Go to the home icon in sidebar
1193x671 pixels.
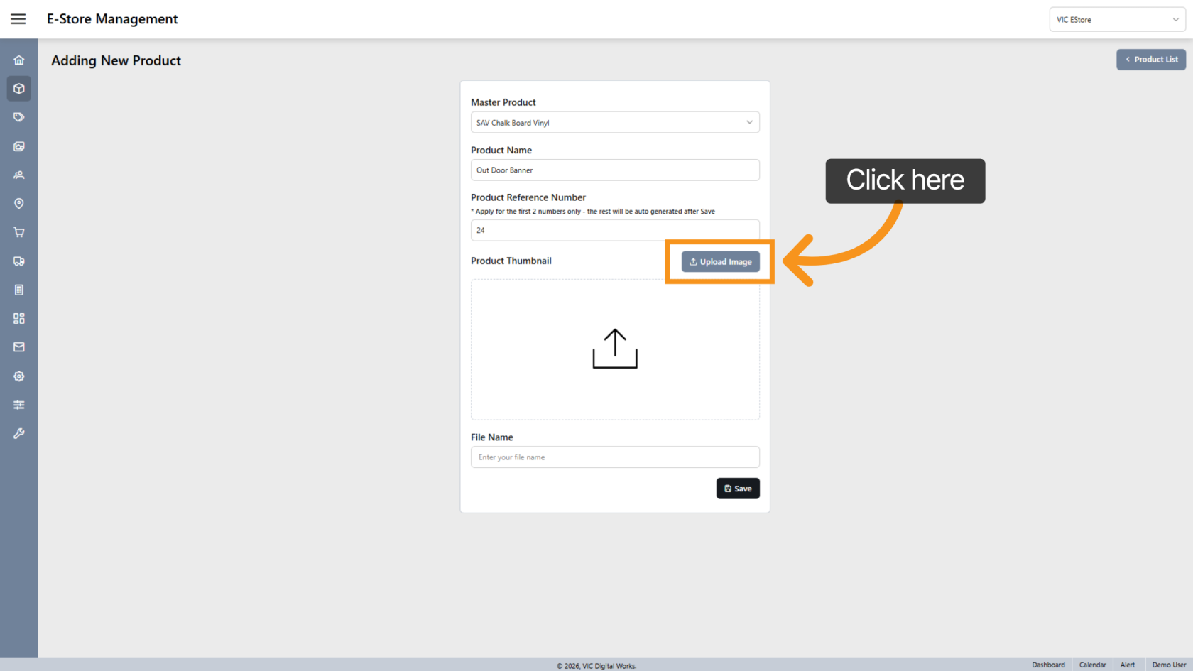click(x=19, y=60)
